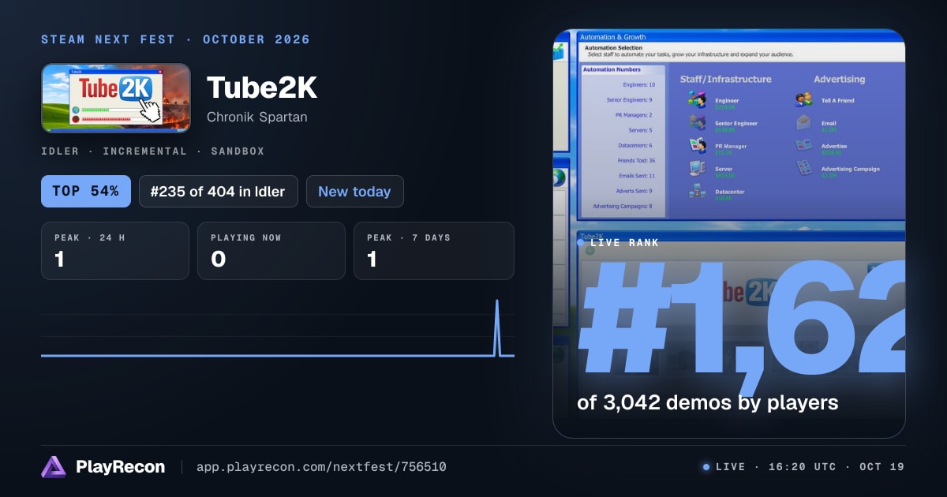Click the Datacenter network icon
This screenshot has width=947, height=497.
697,191
